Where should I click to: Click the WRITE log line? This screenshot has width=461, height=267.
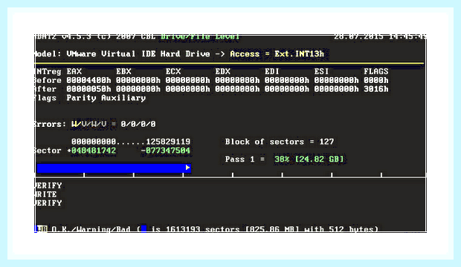tap(45, 194)
